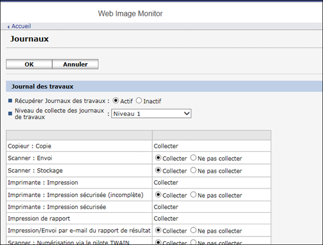Select Collecter for Impression sécurisée (incomplète)
323x245 pixels.
point(158,195)
